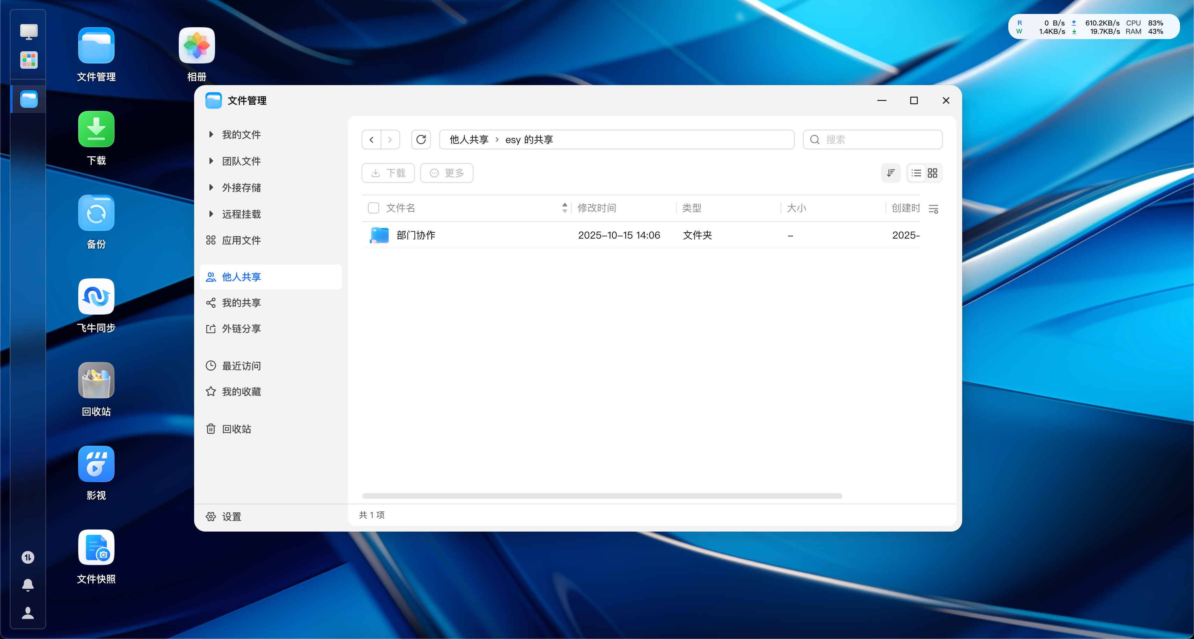Open the 回收站 desktop icon
Screen dimensions: 1194x639
(x=96, y=381)
